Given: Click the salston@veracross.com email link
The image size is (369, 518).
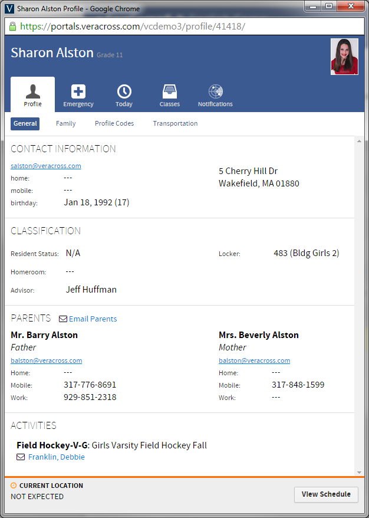Looking at the screenshot, I should point(46,166).
